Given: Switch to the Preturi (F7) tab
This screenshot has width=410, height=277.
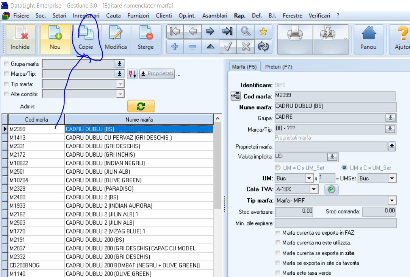Looking at the screenshot, I should pyautogui.click(x=279, y=67).
